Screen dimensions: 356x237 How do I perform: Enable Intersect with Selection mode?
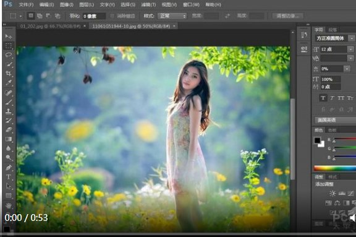coord(57,15)
